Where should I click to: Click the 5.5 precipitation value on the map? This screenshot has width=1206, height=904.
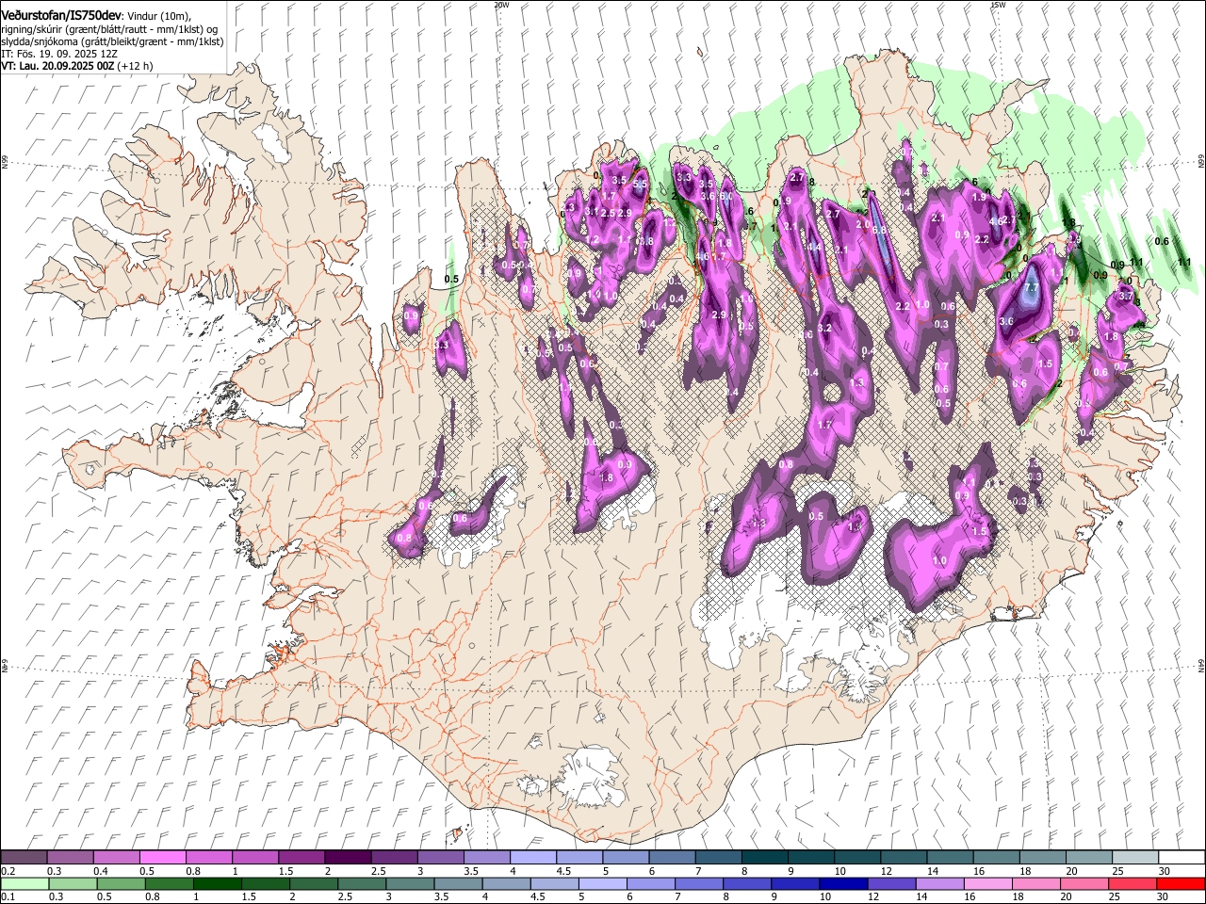pyautogui.click(x=640, y=186)
